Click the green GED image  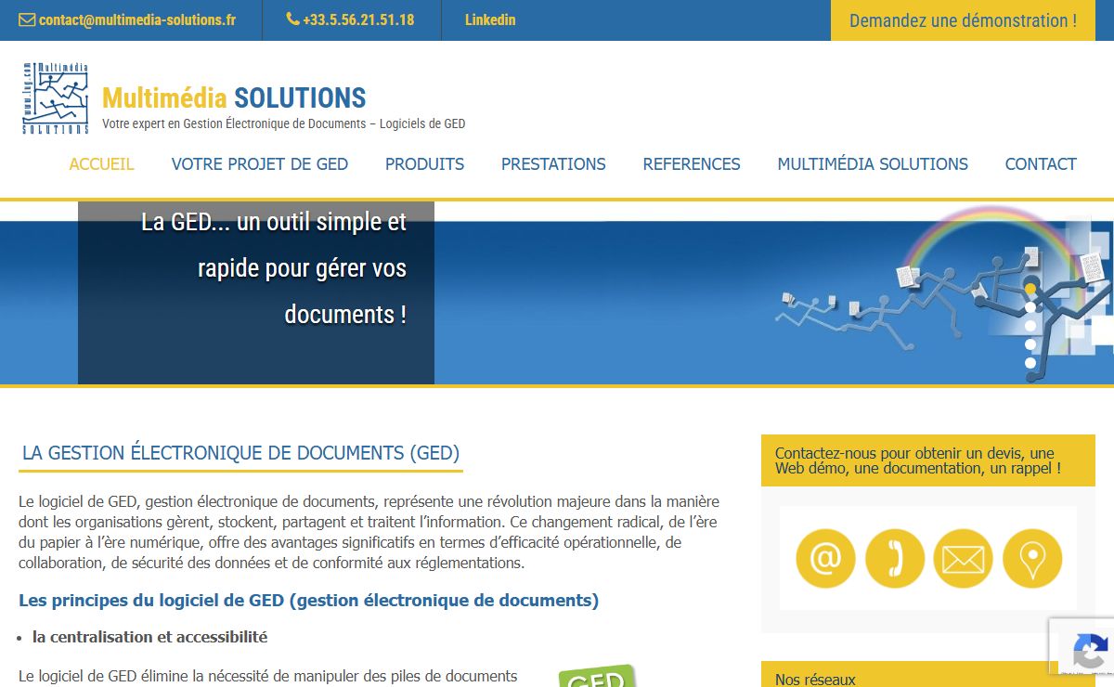597,676
